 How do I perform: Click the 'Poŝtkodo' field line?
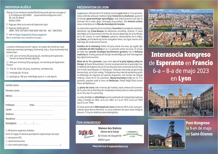point(21,105)
